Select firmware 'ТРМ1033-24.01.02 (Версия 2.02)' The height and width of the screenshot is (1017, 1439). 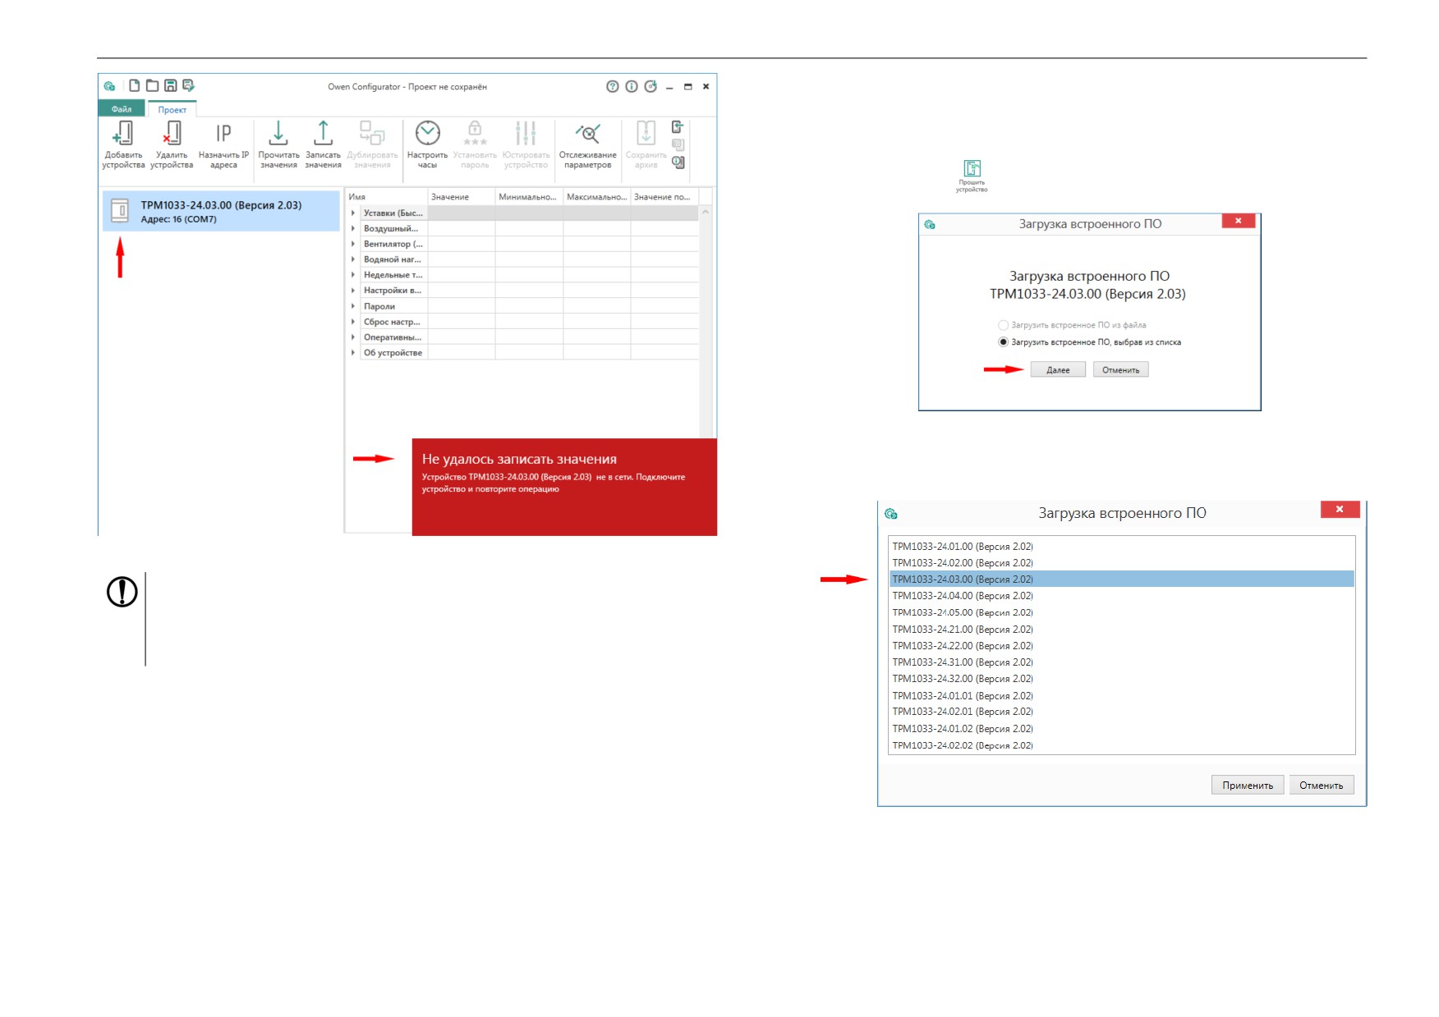[x=1121, y=729]
